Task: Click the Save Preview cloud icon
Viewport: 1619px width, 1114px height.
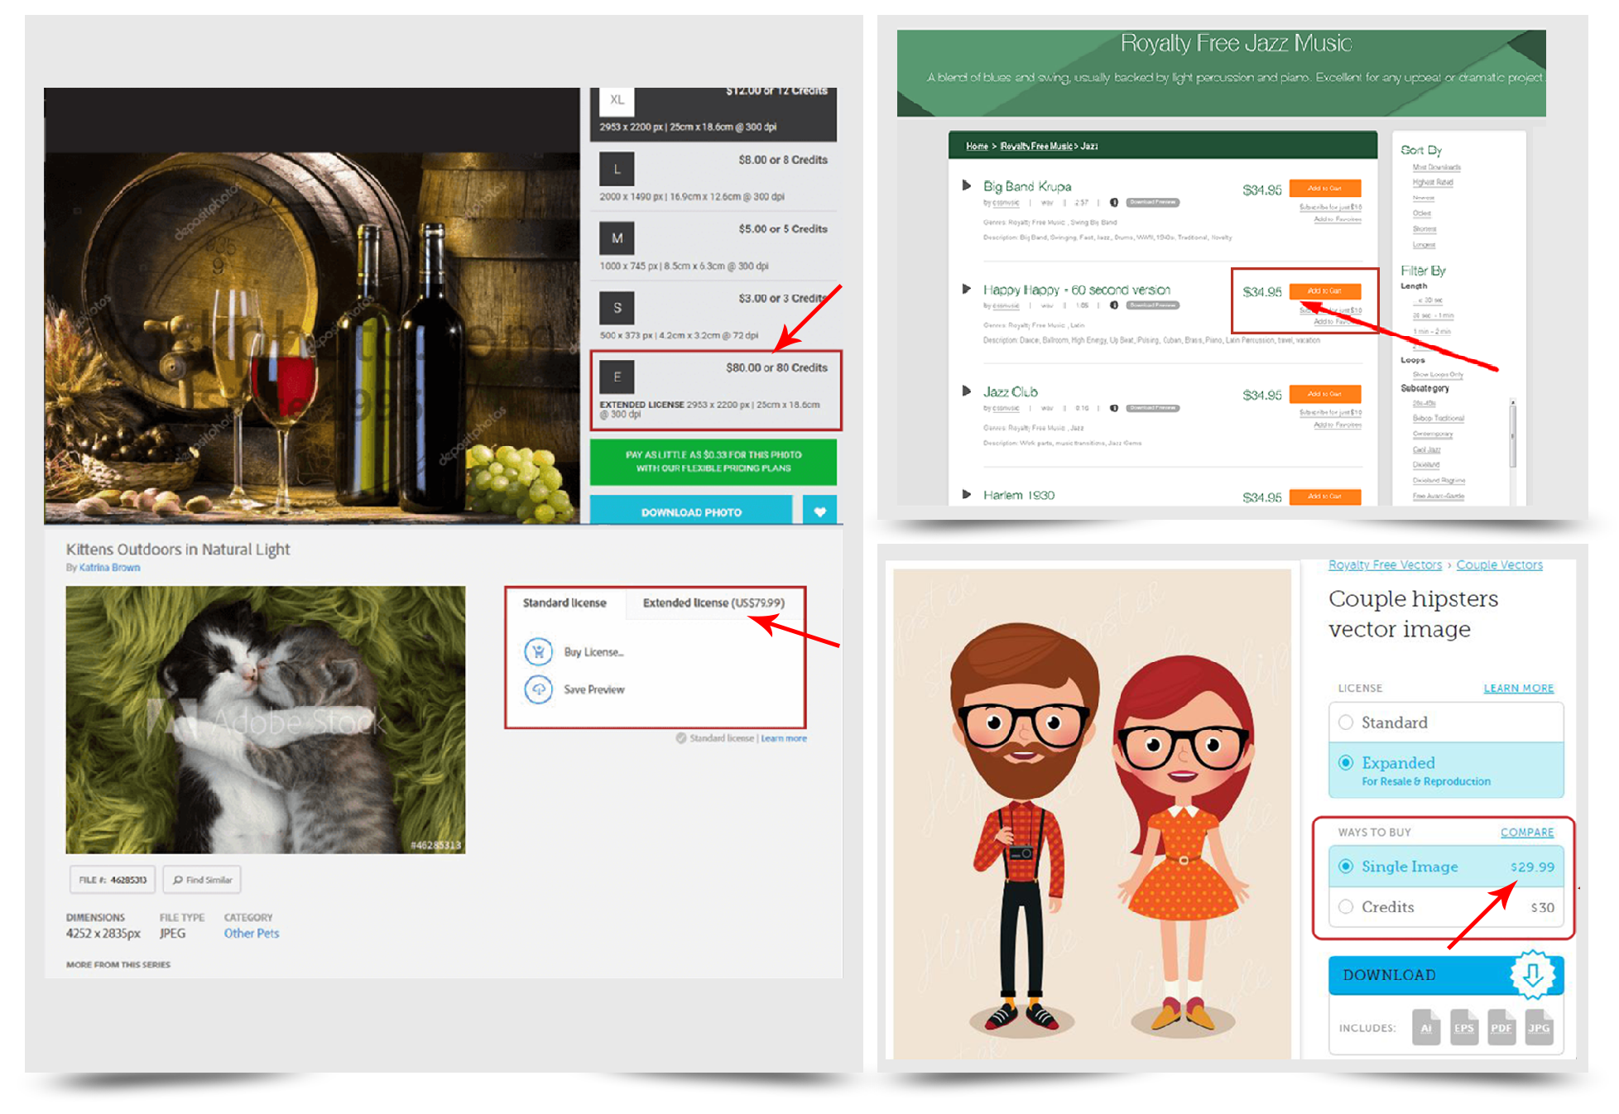Action: [x=538, y=689]
